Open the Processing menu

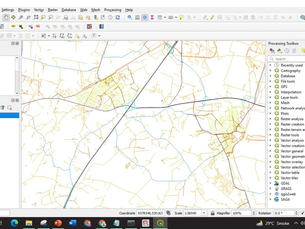click(113, 10)
